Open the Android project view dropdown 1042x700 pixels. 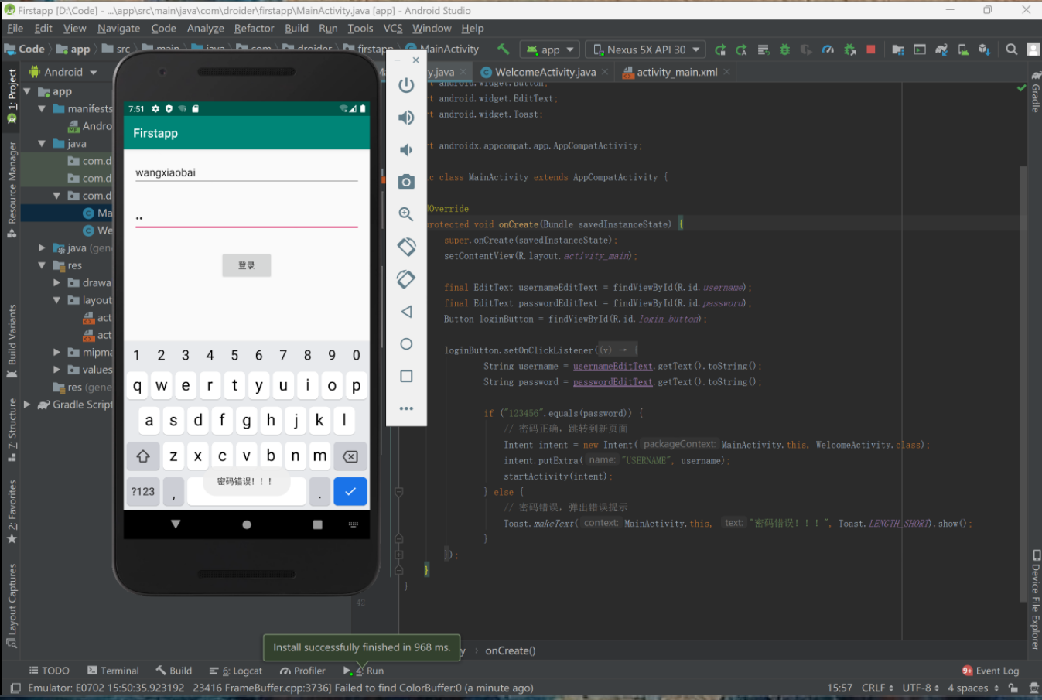click(x=63, y=72)
